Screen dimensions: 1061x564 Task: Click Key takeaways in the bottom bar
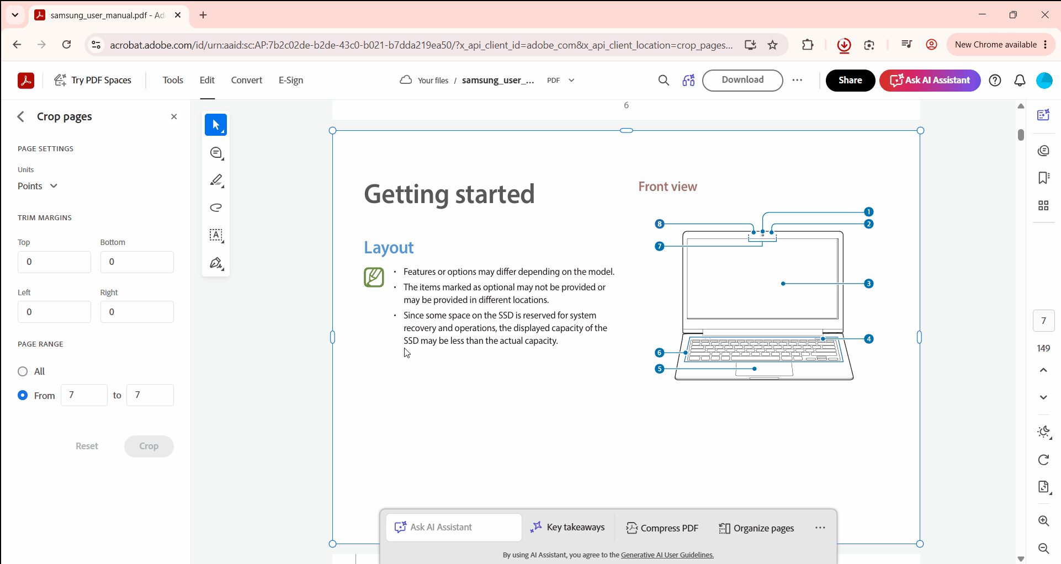click(x=567, y=528)
